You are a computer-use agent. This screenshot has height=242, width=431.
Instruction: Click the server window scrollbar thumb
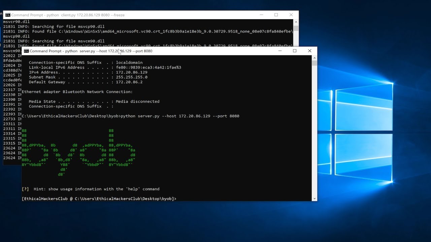point(314,63)
